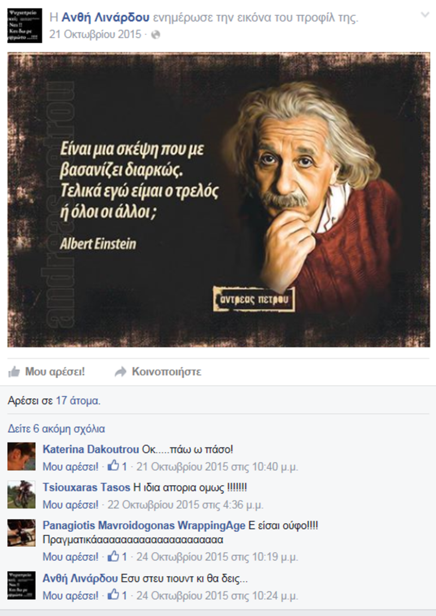This screenshot has height=616, width=436.
Task: Expand Δείτε 6 ακόμη σχόλια
Action: point(56,429)
